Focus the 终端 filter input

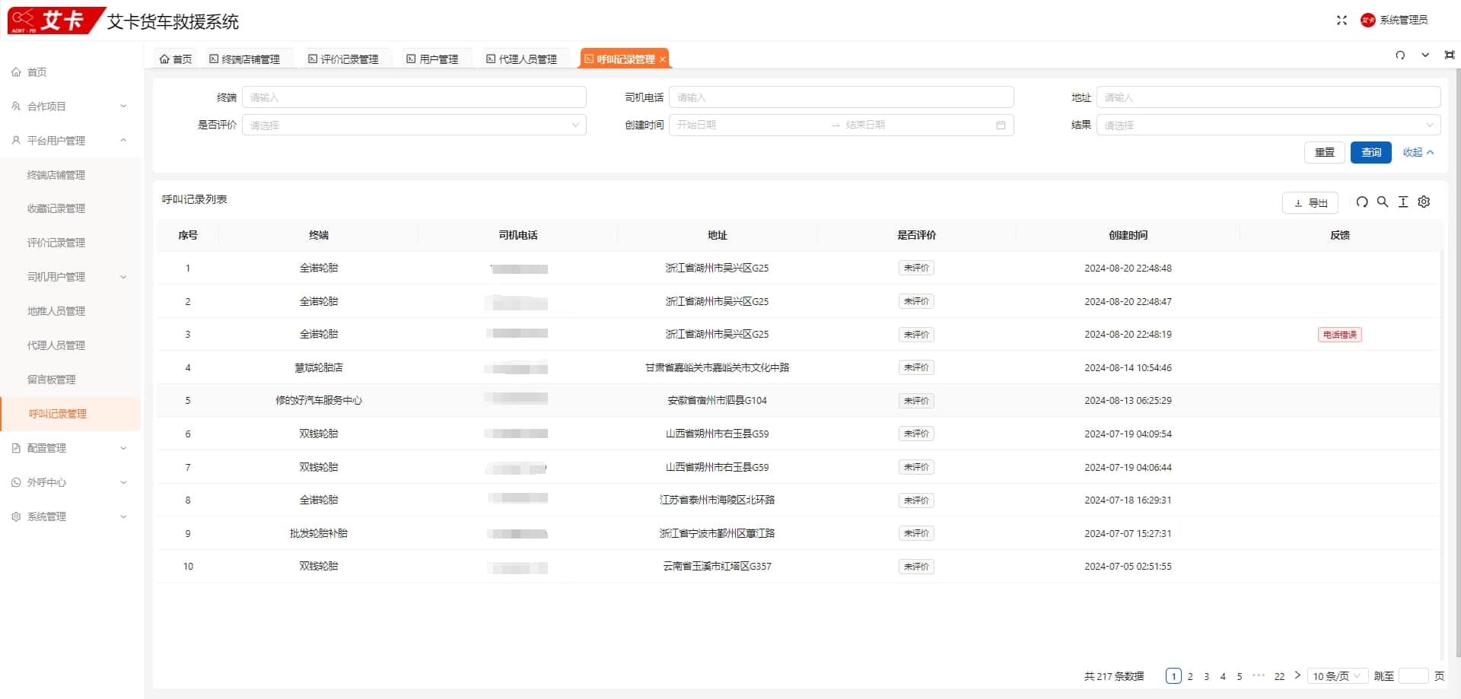(414, 97)
